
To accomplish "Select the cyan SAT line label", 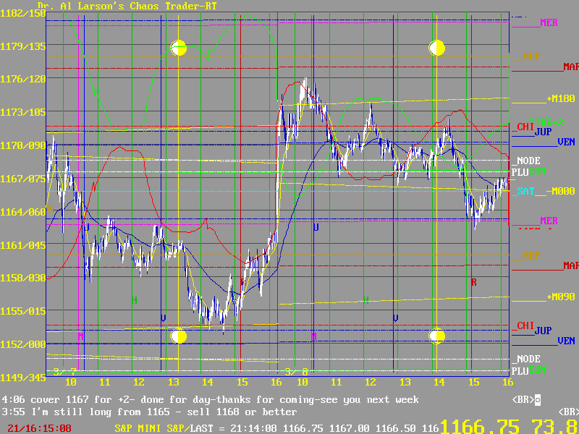I will tap(525, 191).
